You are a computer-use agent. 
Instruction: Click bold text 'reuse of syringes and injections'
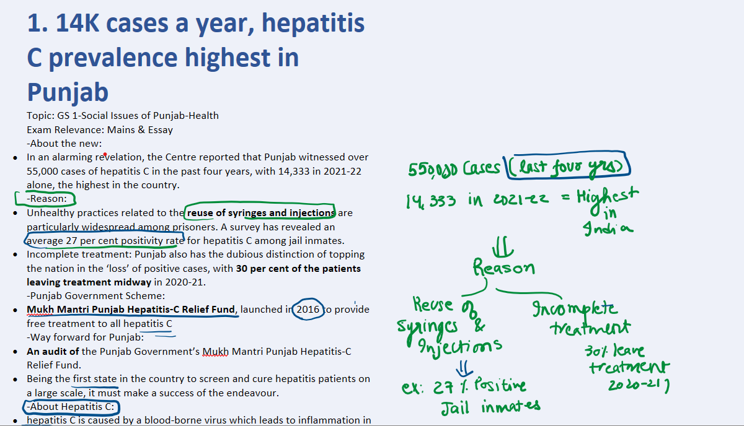pos(260,213)
